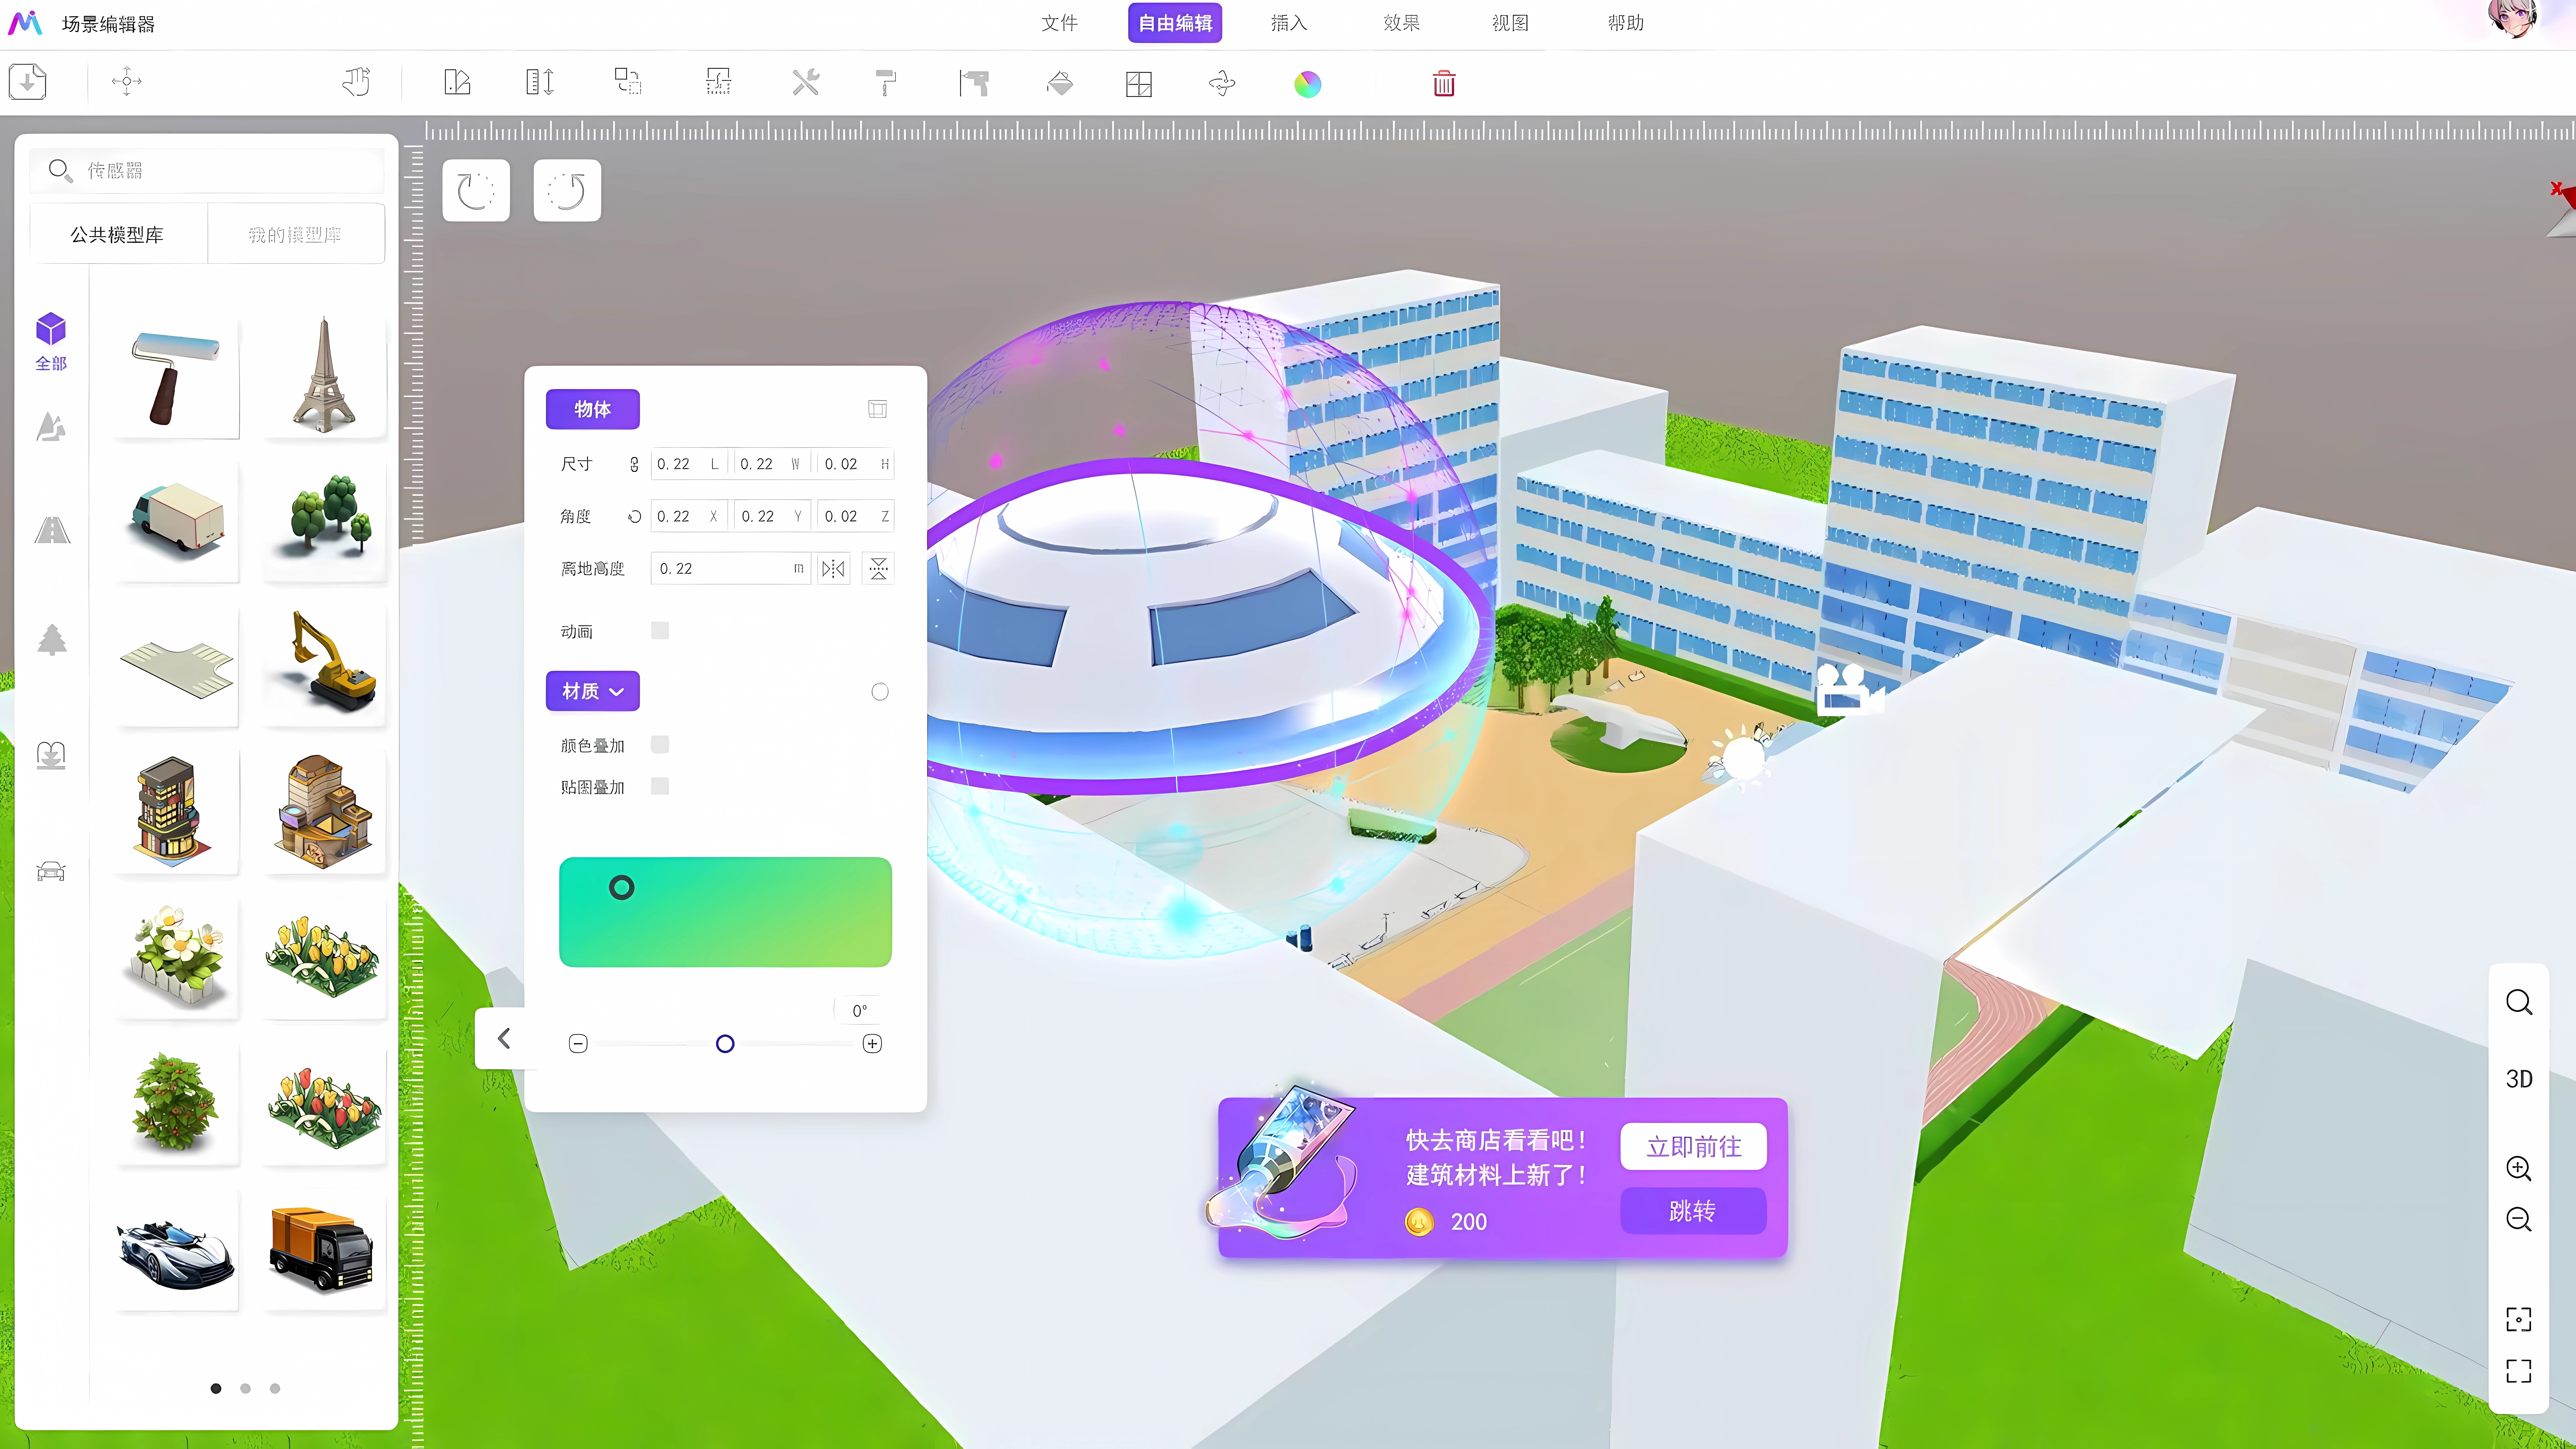The image size is (2576, 1449).
Task: Click the red trash delete icon
Action: point(1444,83)
